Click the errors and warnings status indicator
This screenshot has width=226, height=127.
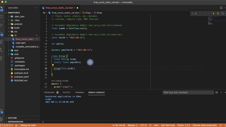(x=7, y=125)
